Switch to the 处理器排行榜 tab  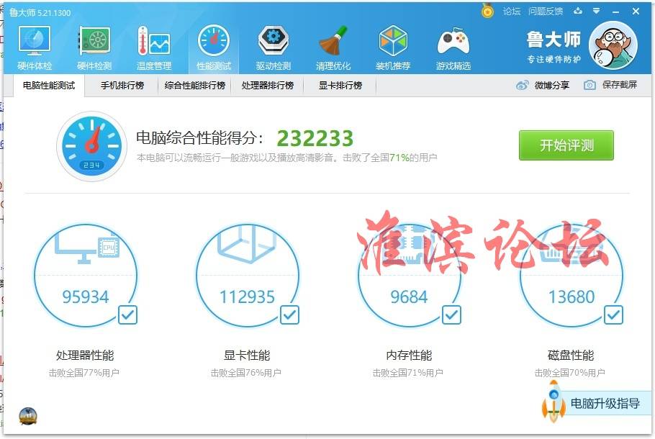click(x=267, y=86)
